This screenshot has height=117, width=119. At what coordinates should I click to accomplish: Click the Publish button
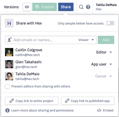pyautogui.click(x=44, y=7)
